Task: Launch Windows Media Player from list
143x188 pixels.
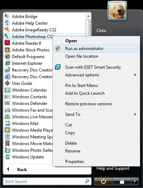Action: pos(28,130)
